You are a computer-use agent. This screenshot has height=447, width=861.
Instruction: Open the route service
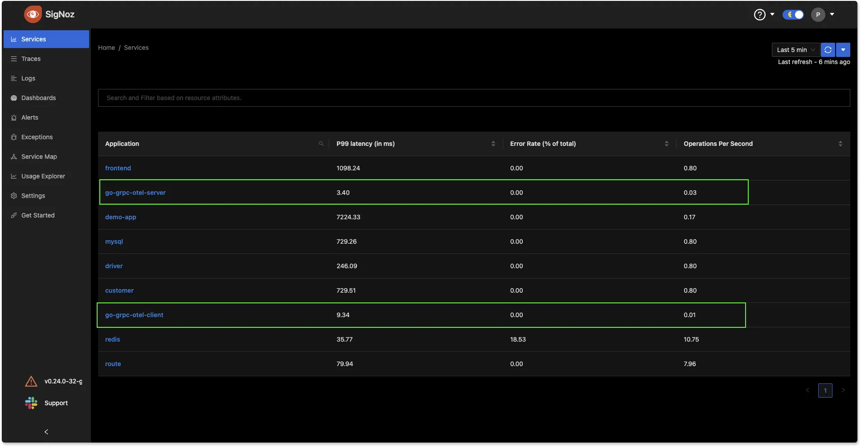click(x=113, y=364)
